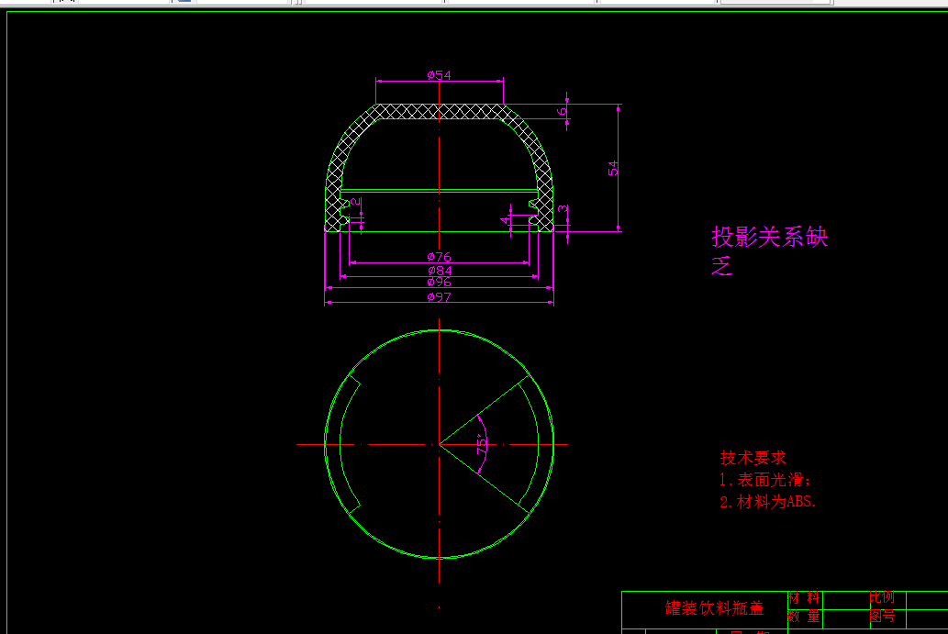
Task: Select the 材料 cell in title block
Action: 804,598
